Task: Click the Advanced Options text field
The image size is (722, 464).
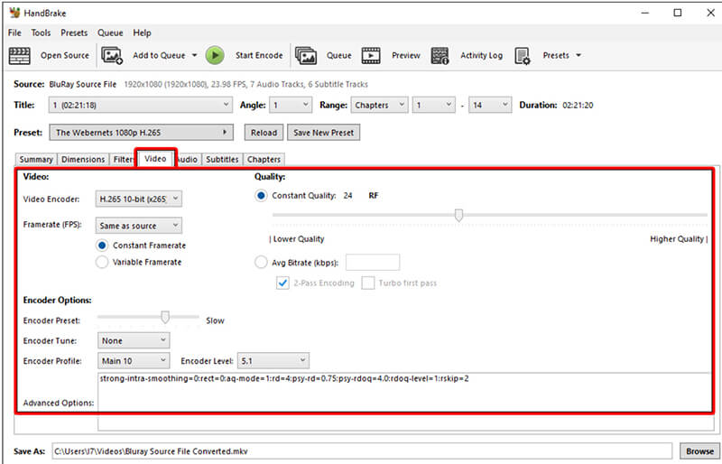Action: tap(405, 402)
